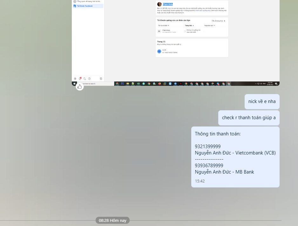Open Excel from the taskbar
The width and height of the screenshot is (298, 226).
138,84
